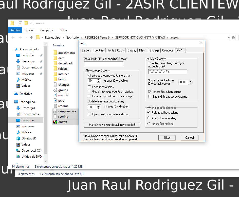The image size is (239, 197).
Task: Select the scoring text file icon
Action: (x=55, y=116)
